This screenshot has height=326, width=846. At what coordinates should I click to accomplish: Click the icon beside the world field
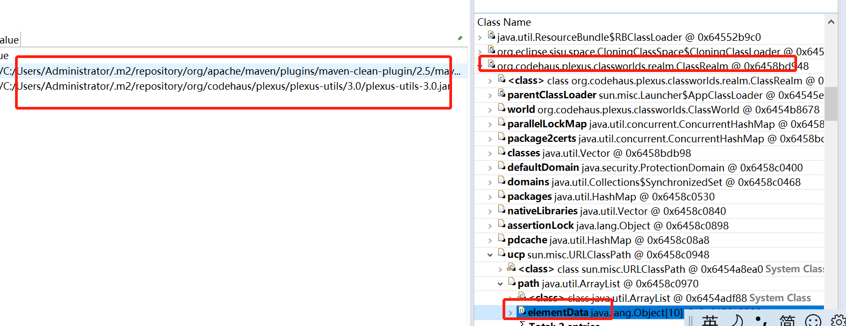tap(501, 108)
